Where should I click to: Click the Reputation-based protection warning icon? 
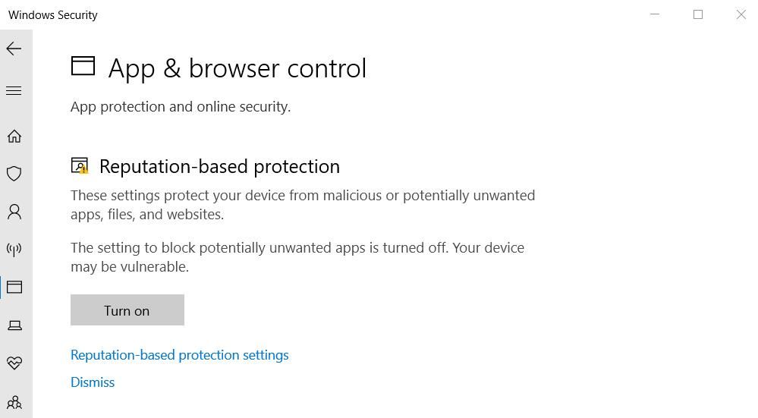pos(80,166)
